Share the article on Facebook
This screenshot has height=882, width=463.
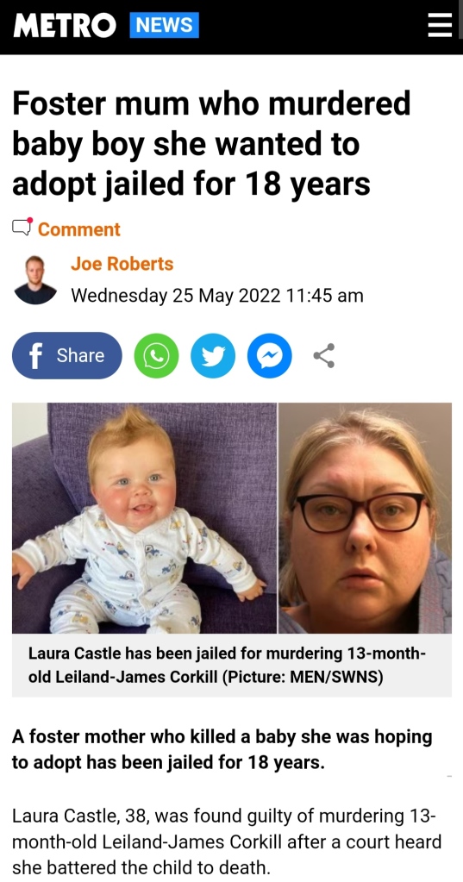point(67,355)
